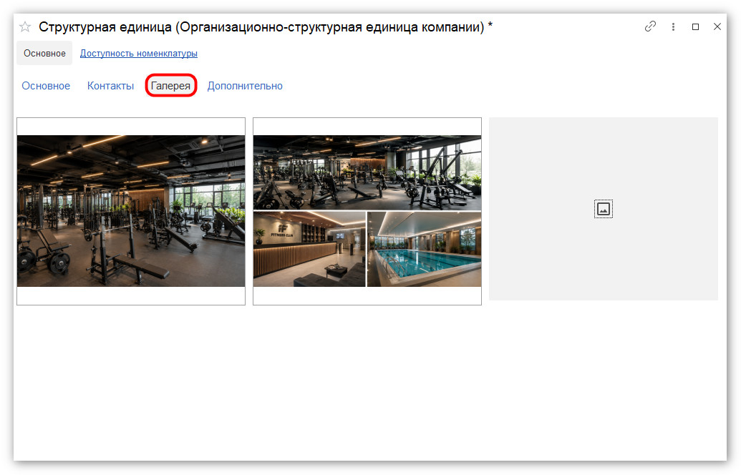Open the three-dot more actions menu
The width and height of the screenshot is (741, 475).
click(x=673, y=27)
